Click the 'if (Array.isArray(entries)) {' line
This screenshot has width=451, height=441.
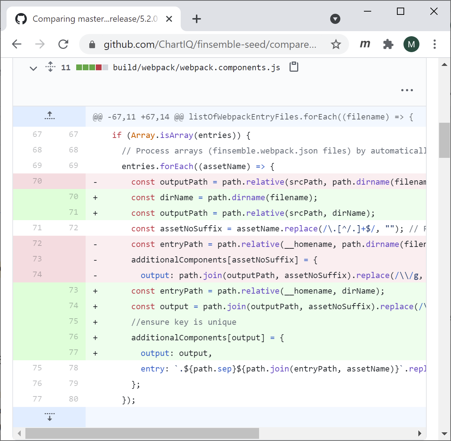pos(181,135)
